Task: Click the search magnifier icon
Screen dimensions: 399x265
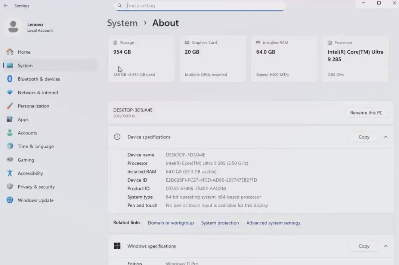Action: click(120, 6)
